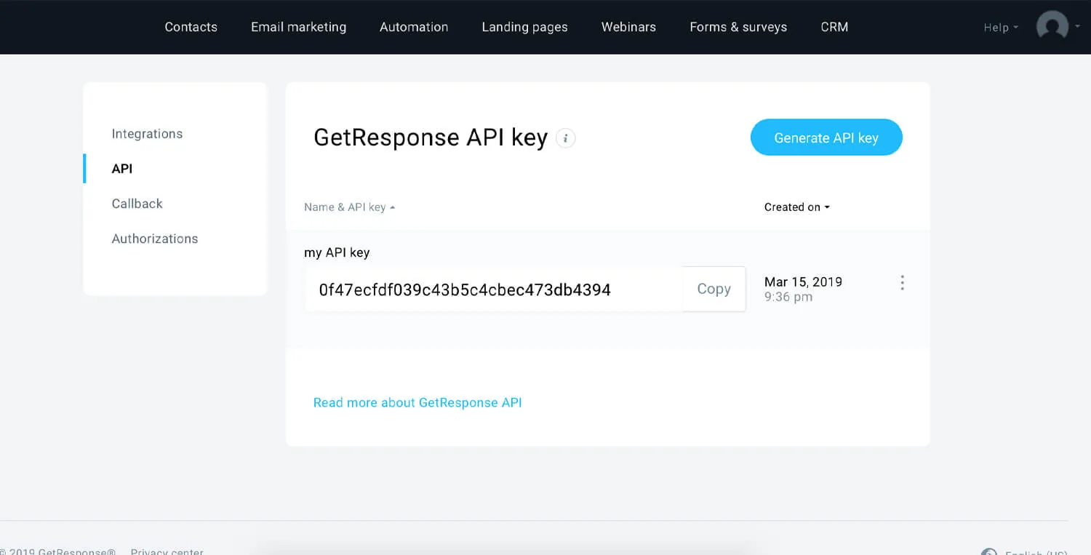Click the GetResponse API key heading
Viewport: 1091px width, 555px height.
431,137
